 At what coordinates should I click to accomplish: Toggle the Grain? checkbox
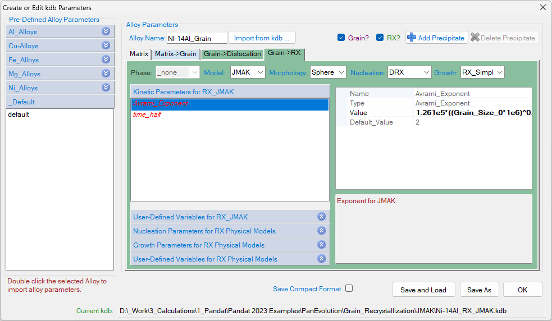tap(341, 38)
